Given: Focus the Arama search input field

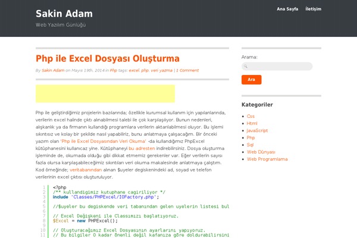Looking at the screenshot, I should pyautogui.click(x=277, y=66).
